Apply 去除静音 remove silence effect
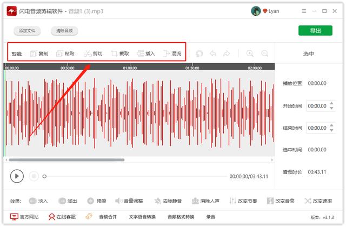 click(168, 201)
